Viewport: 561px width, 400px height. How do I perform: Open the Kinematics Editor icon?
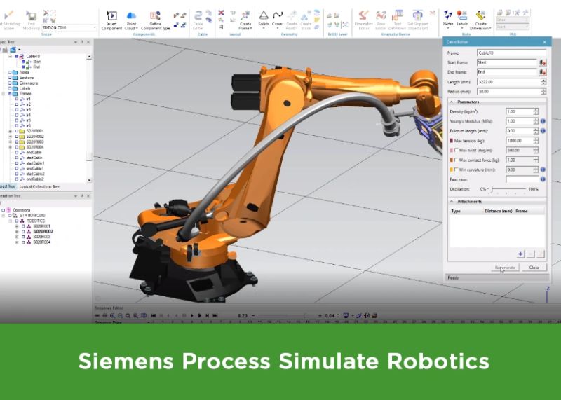click(363, 15)
